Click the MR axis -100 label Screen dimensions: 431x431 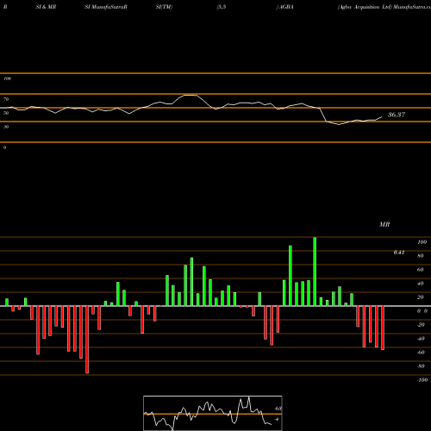[422, 380]
